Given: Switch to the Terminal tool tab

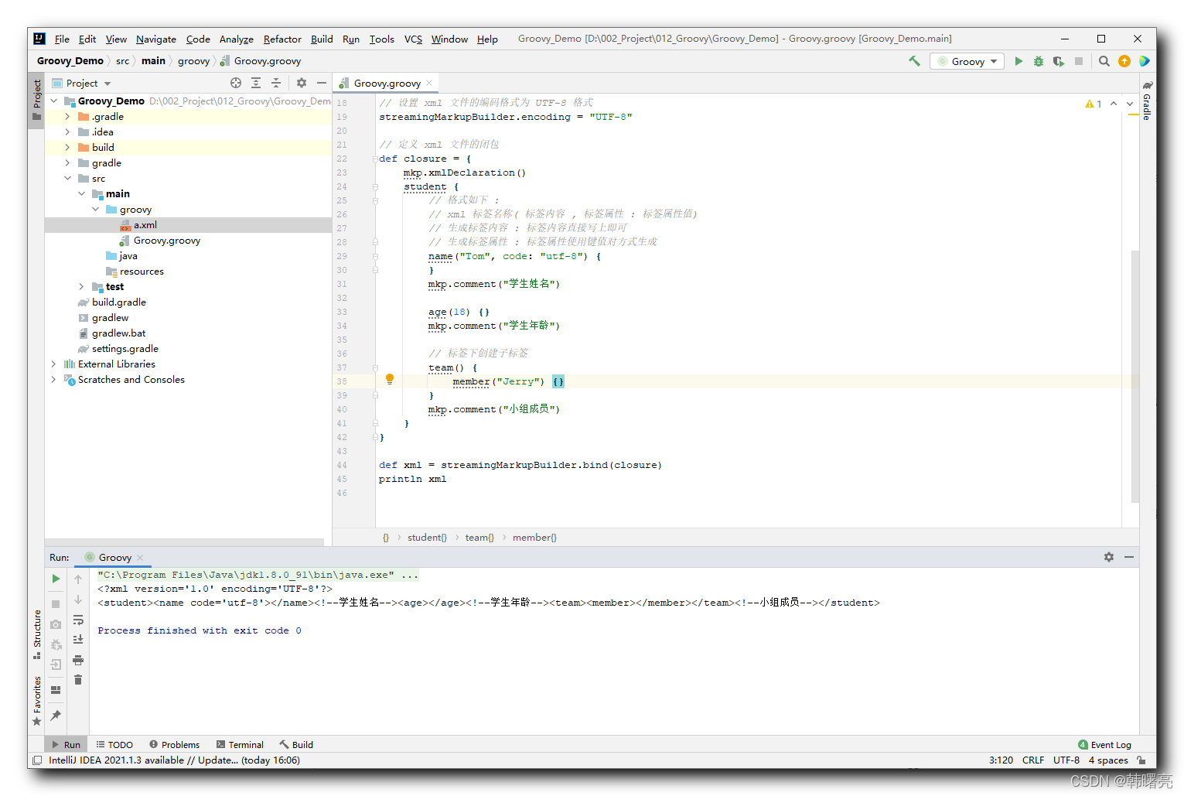Looking at the screenshot, I should (x=240, y=745).
